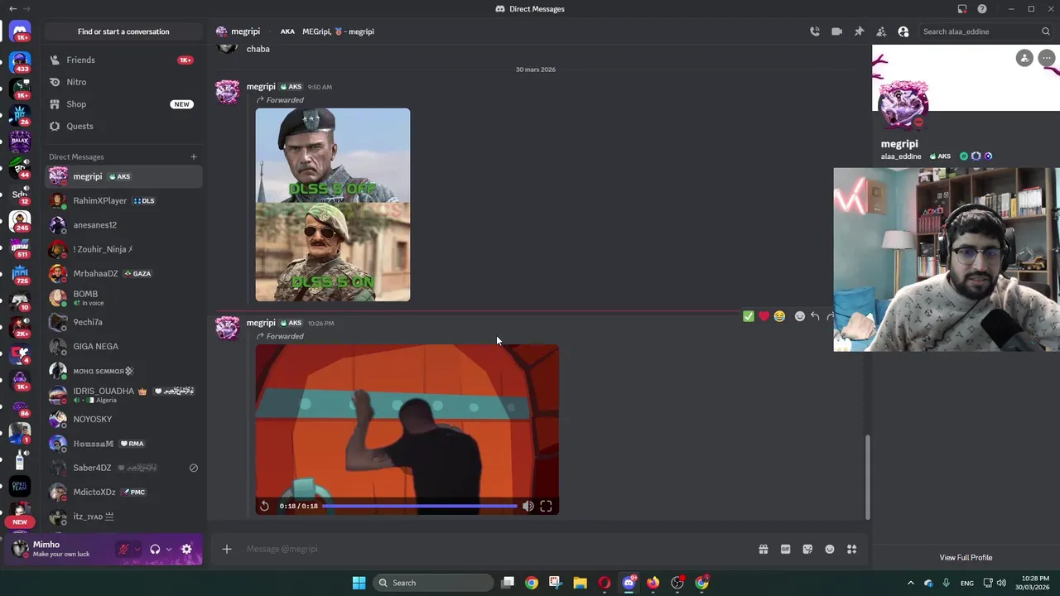Open RahimXPlayer direct message
The height and width of the screenshot is (596, 1060).
click(x=123, y=200)
